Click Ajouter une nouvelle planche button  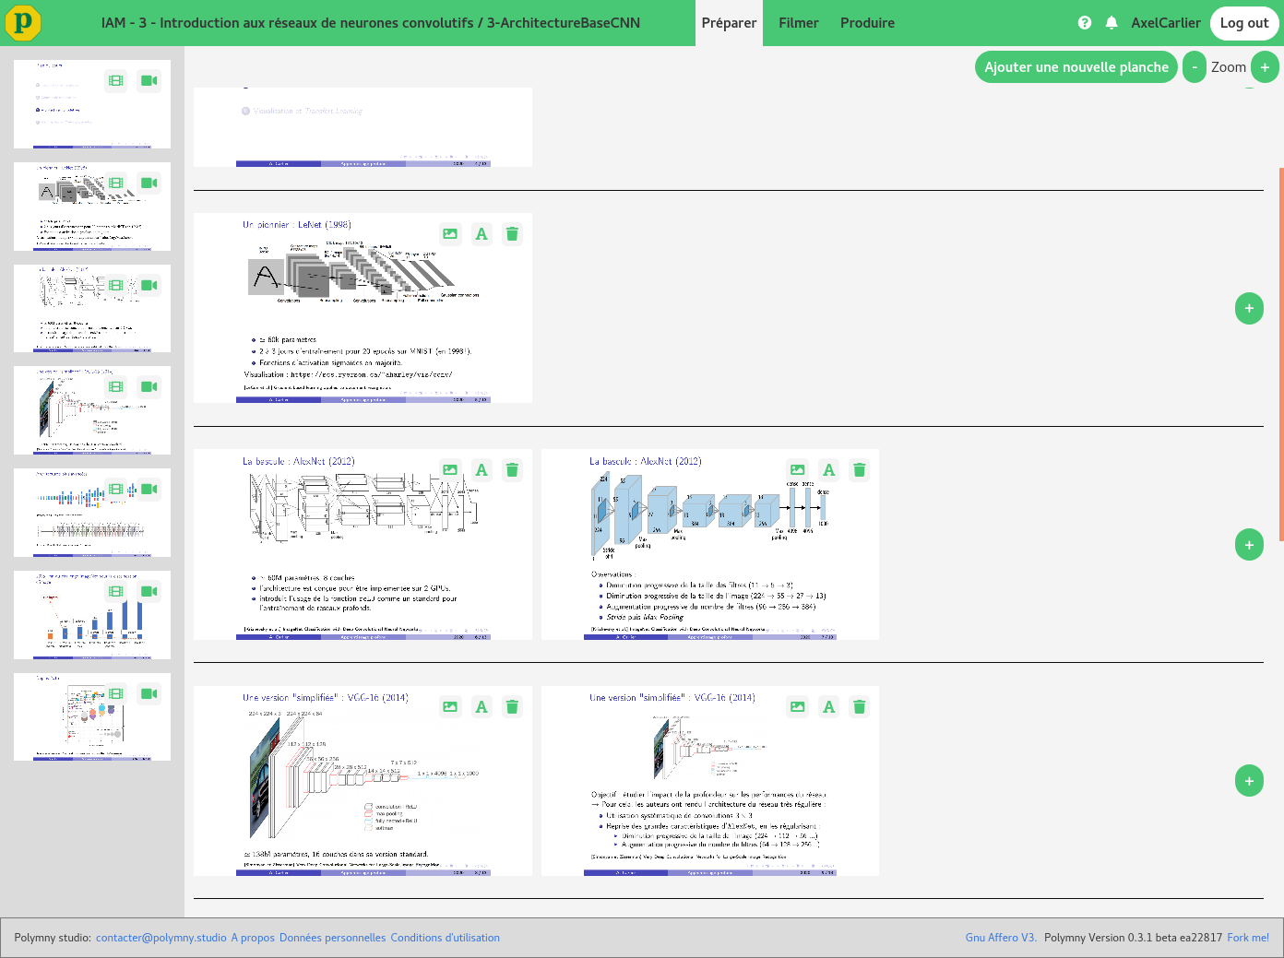[1076, 67]
